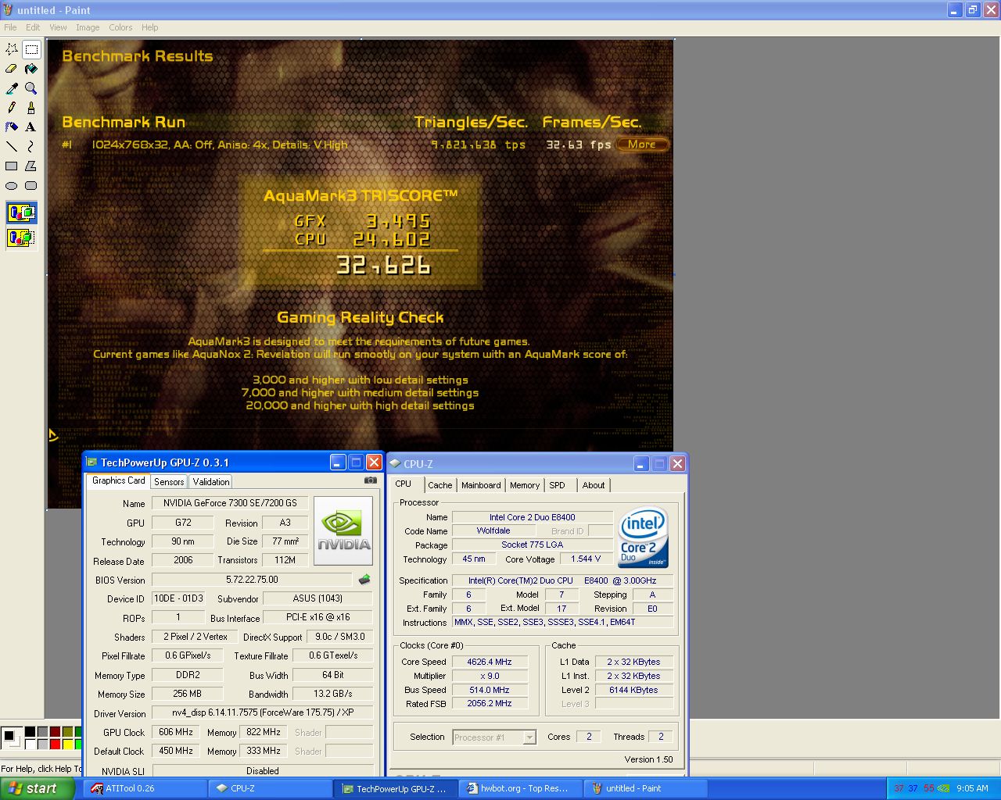Image resolution: width=1001 pixels, height=800 pixels.
Task: Pick the olive color swatch in palette
Action: coord(67,732)
